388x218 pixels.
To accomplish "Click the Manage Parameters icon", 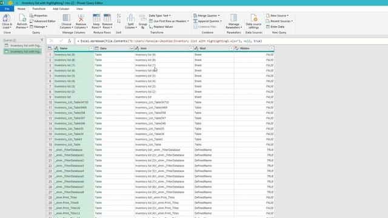I will 233,18.
